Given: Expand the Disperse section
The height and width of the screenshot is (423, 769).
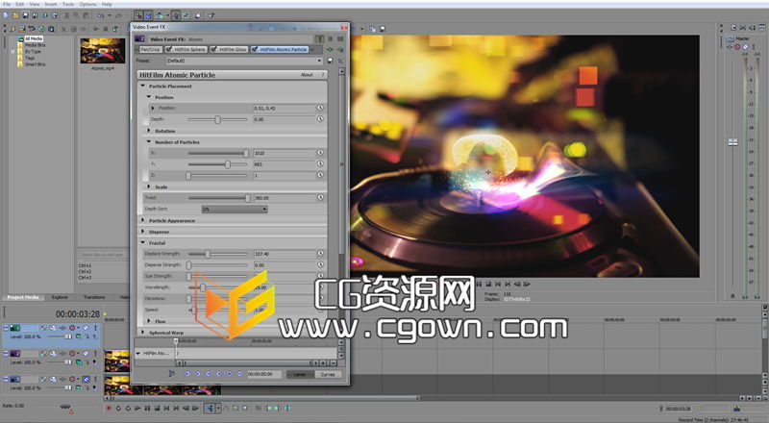Looking at the screenshot, I should pos(143,232).
